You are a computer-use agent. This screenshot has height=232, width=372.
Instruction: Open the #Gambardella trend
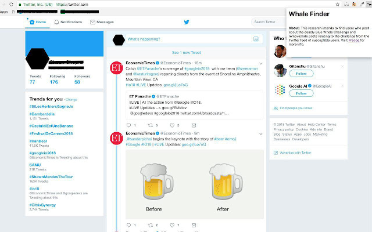pos(42,114)
